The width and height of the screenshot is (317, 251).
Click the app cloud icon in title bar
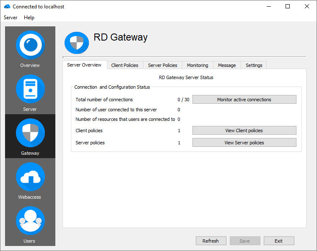7,7
